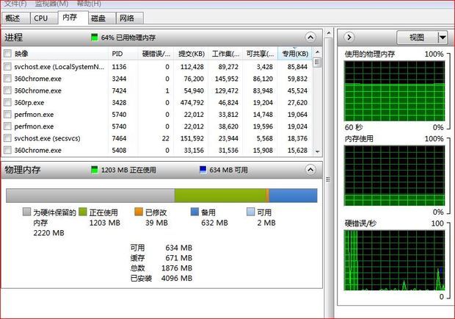Sort by the 提交(KB) column header
The height and width of the screenshot is (319, 455).
coord(191,54)
